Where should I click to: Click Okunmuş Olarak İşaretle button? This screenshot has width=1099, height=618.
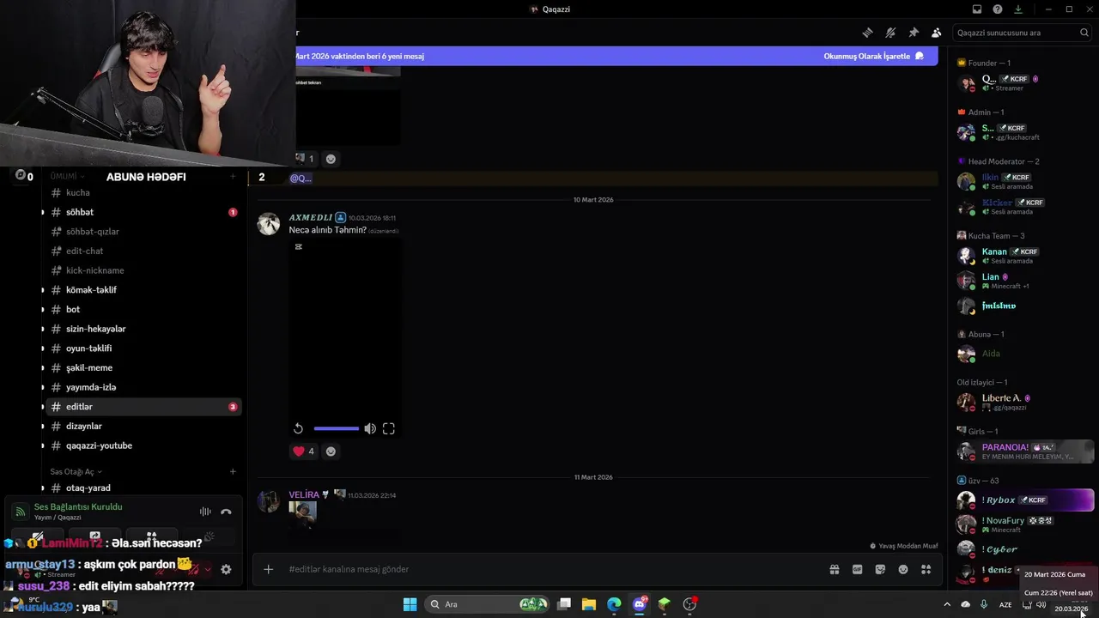[874, 56]
